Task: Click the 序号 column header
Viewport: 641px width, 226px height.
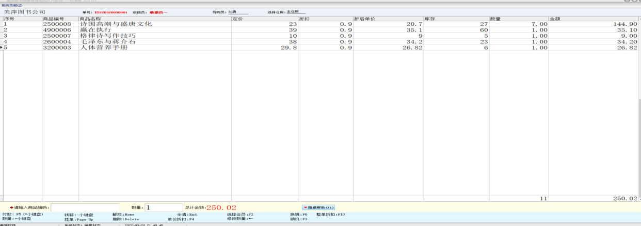Action: [x=22, y=19]
